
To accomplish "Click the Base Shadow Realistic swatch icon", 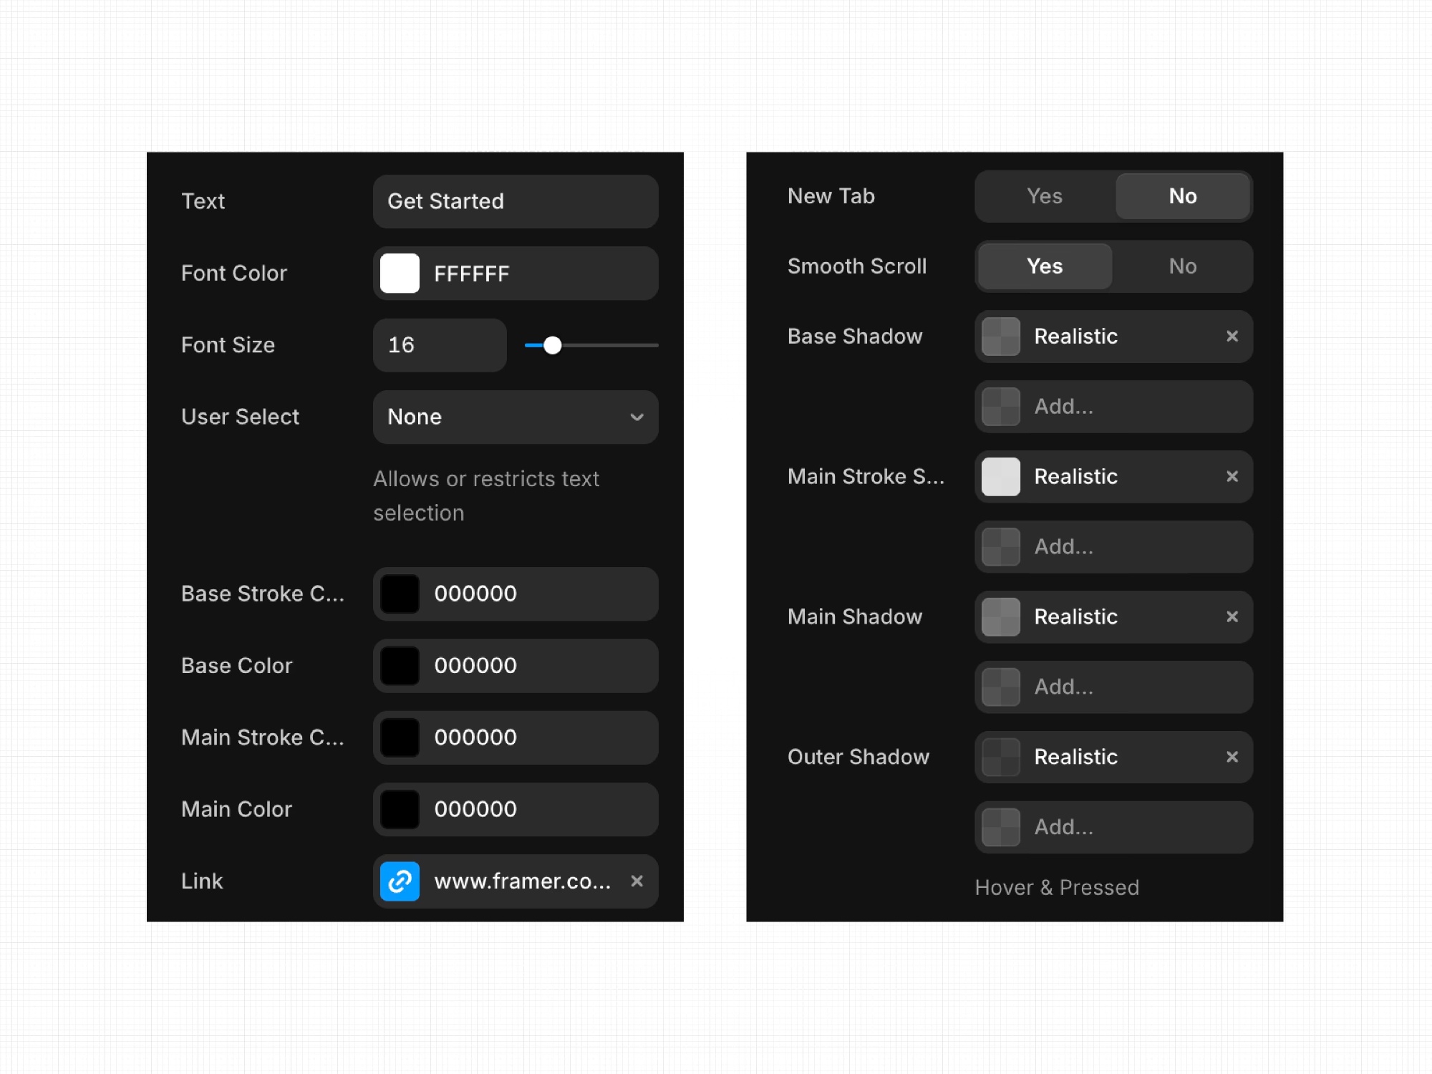I will 1000,337.
